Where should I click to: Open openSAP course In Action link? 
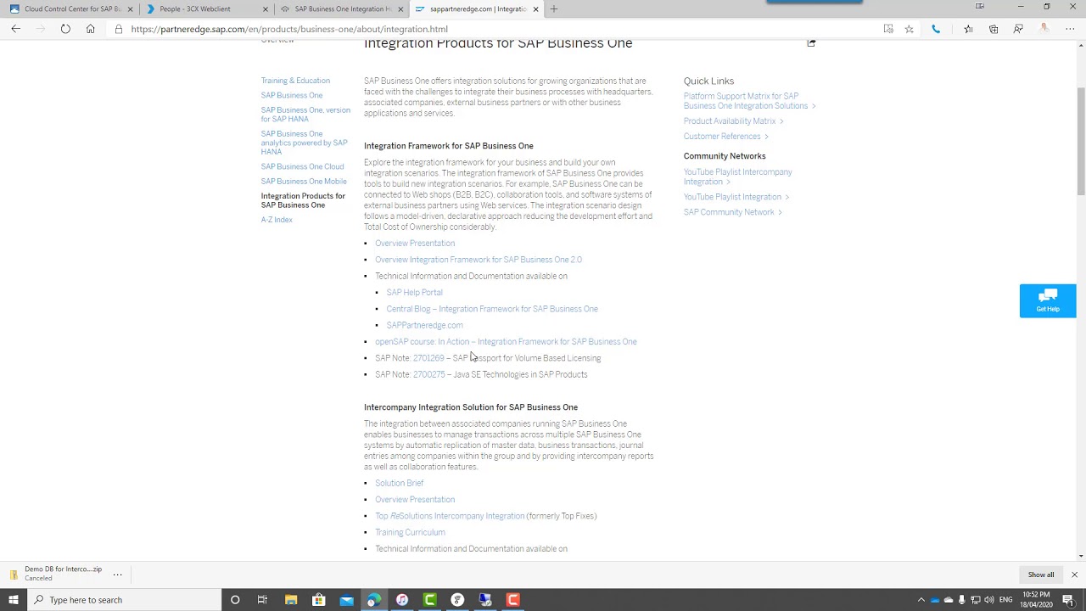pos(506,342)
